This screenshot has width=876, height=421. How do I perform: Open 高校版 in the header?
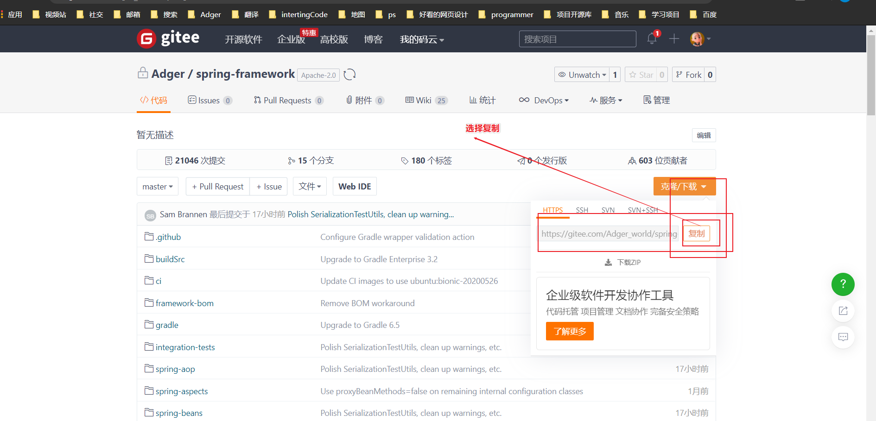pos(334,39)
